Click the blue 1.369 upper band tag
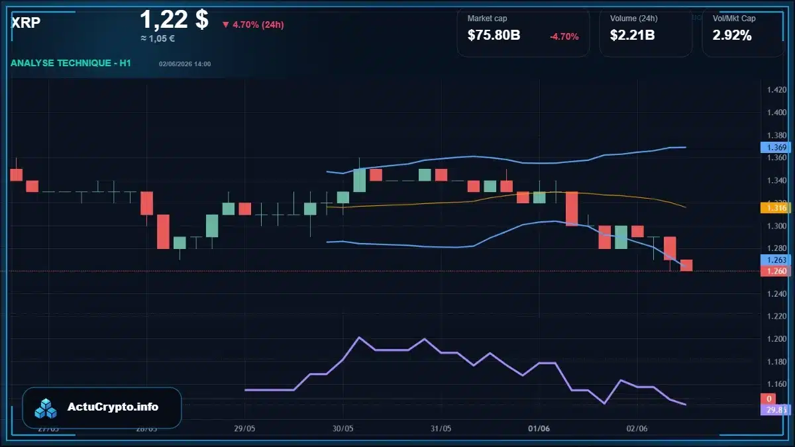Viewport: 795px width, 447px height. coord(776,147)
